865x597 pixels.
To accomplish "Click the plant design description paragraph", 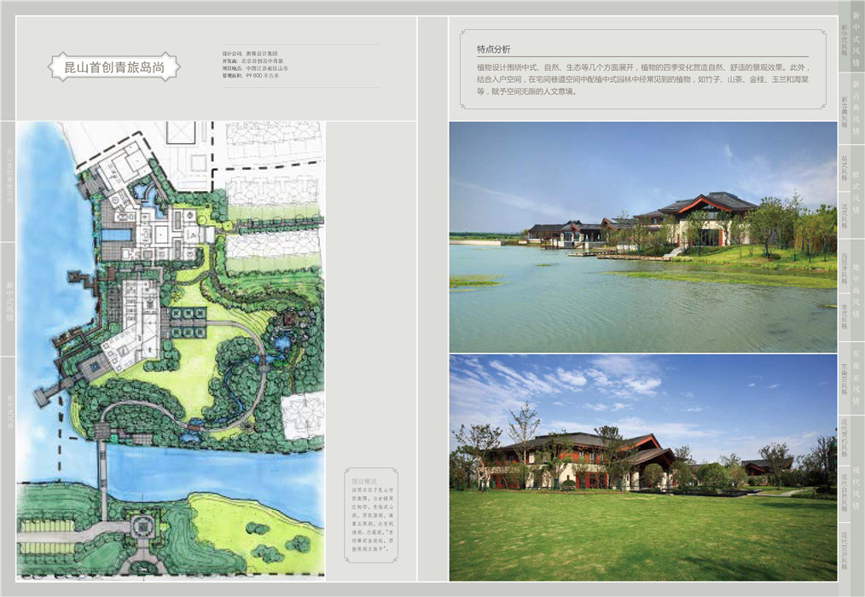I will (641, 78).
